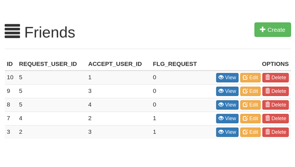Screen dimensions: 295x167
Task: Click the trash icon in row ID 8
Action: click(x=268, y=105)
